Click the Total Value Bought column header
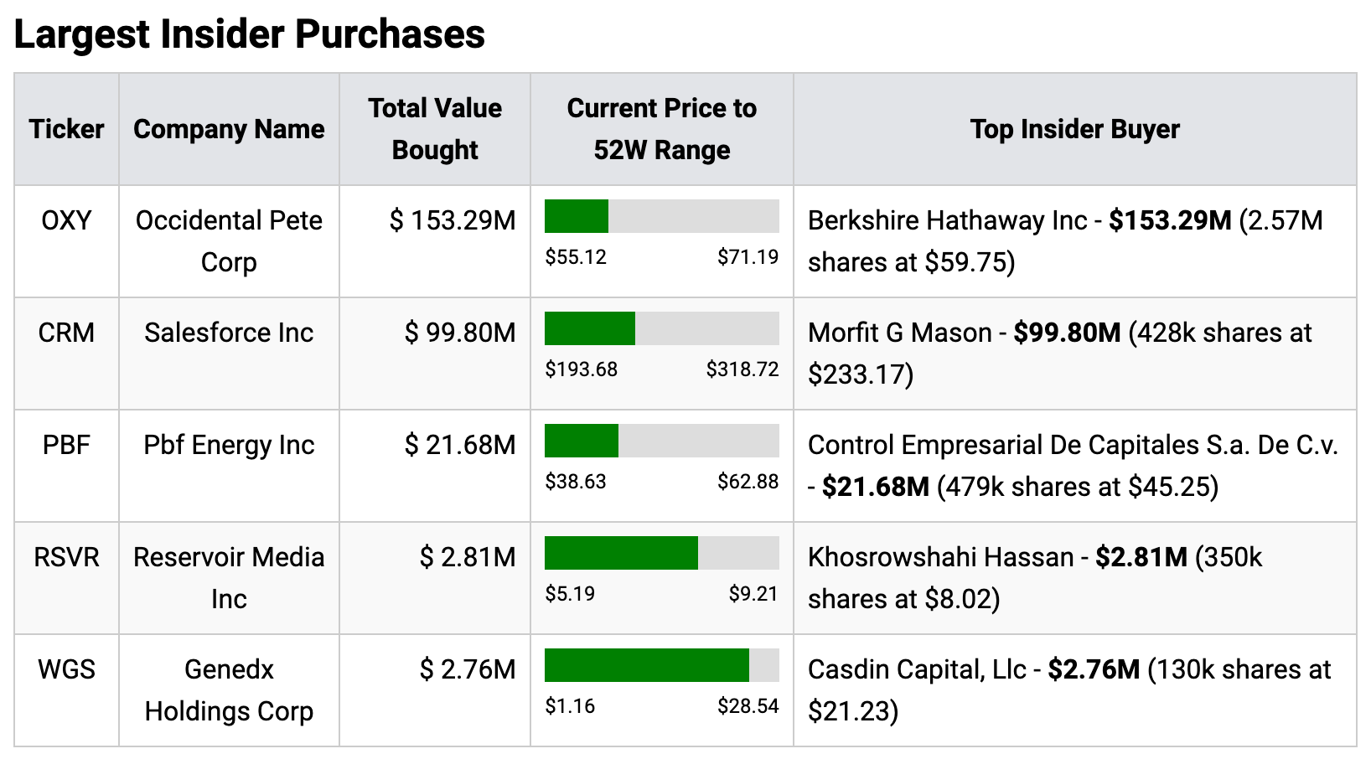This screenshot has width=1371, height=759. coord(435,129)
